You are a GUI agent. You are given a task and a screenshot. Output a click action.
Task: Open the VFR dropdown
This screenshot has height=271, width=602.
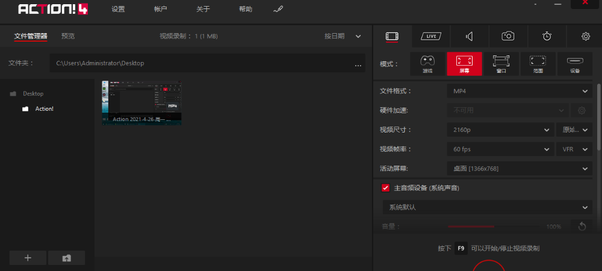click(574, 149)
